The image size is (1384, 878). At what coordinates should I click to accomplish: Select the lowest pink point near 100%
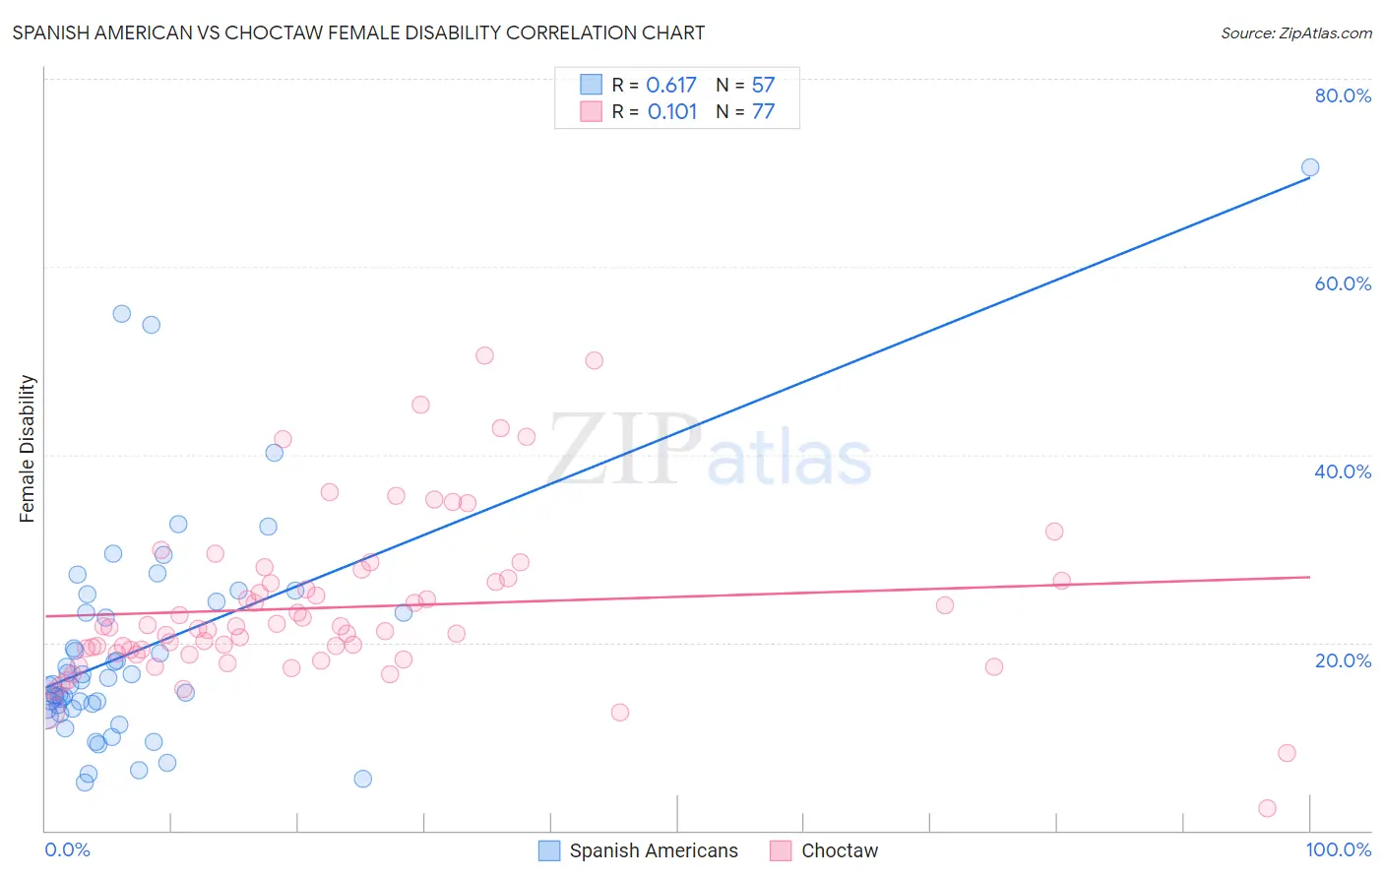[1268, 808]
